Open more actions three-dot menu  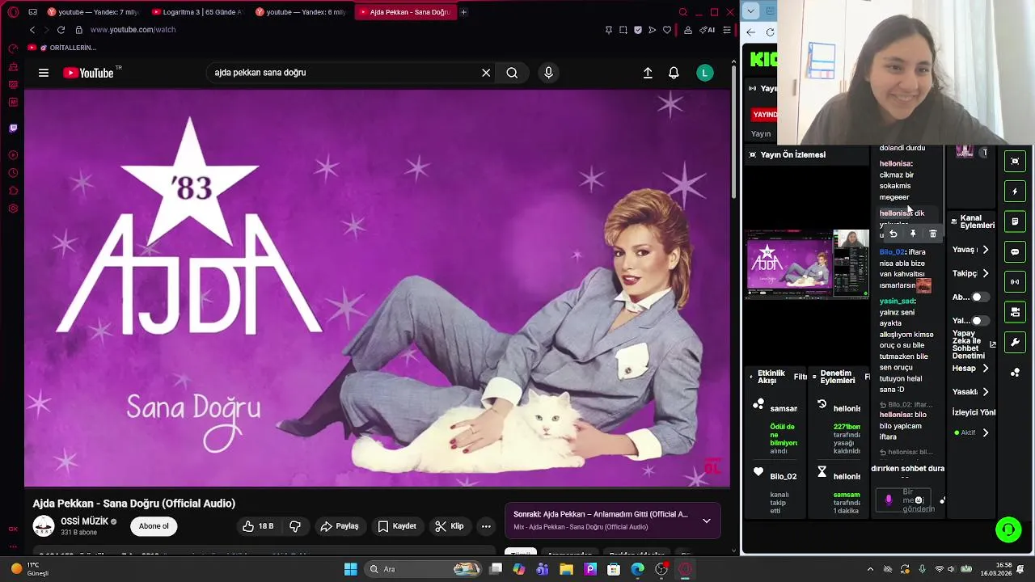486,526
